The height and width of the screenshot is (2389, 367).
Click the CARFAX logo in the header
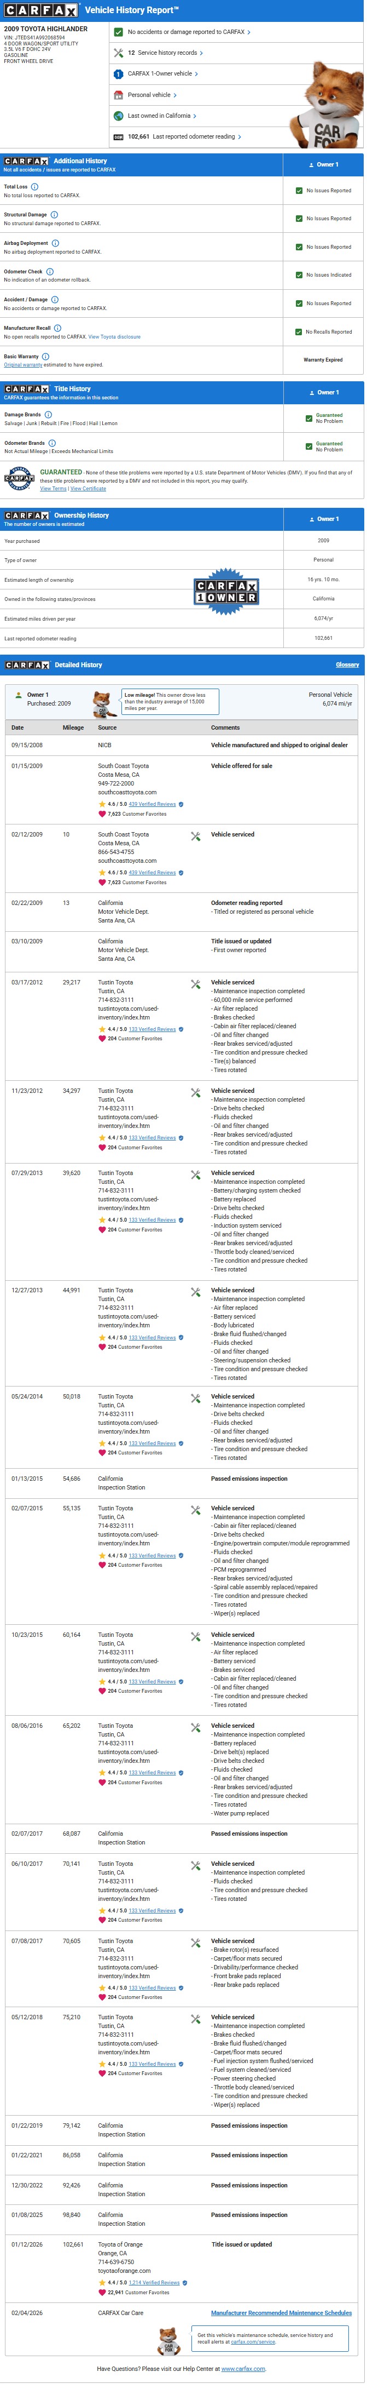pos(41,10)
